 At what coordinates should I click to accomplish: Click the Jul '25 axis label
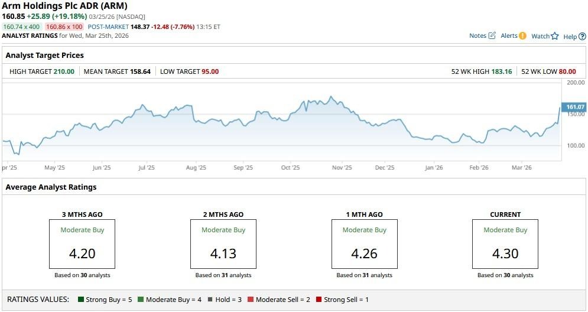(146, 167)
